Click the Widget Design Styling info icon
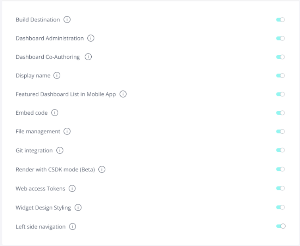The height and width of the screenshot is (246, 300). click(78, 208)
